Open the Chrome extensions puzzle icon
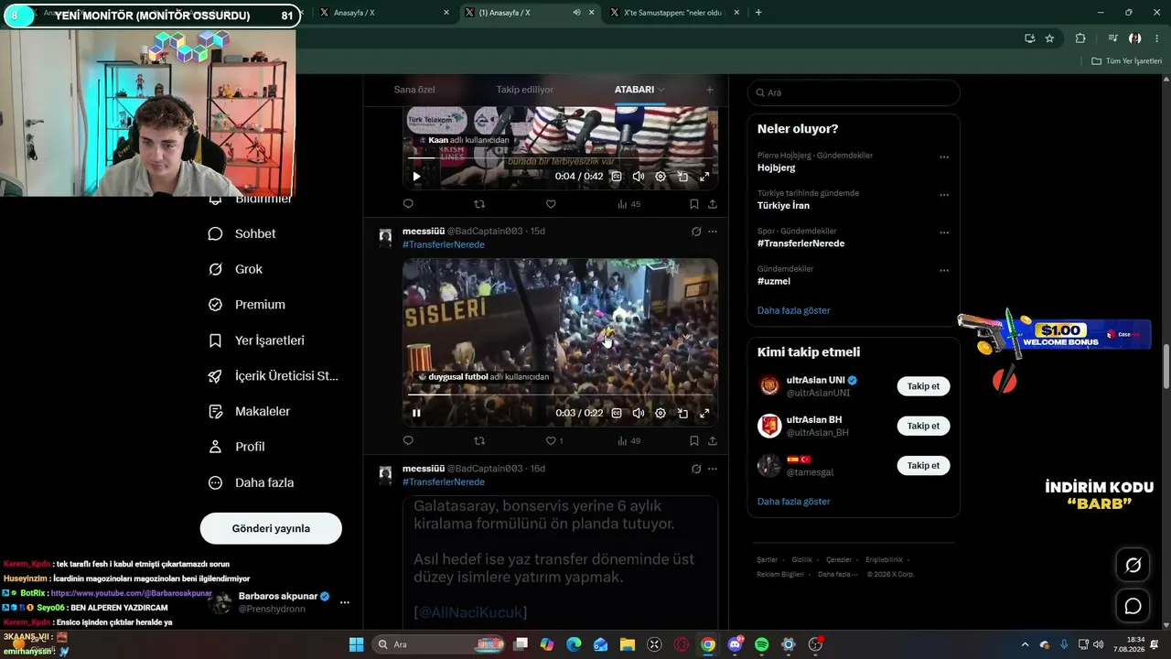 [1080, 38]
